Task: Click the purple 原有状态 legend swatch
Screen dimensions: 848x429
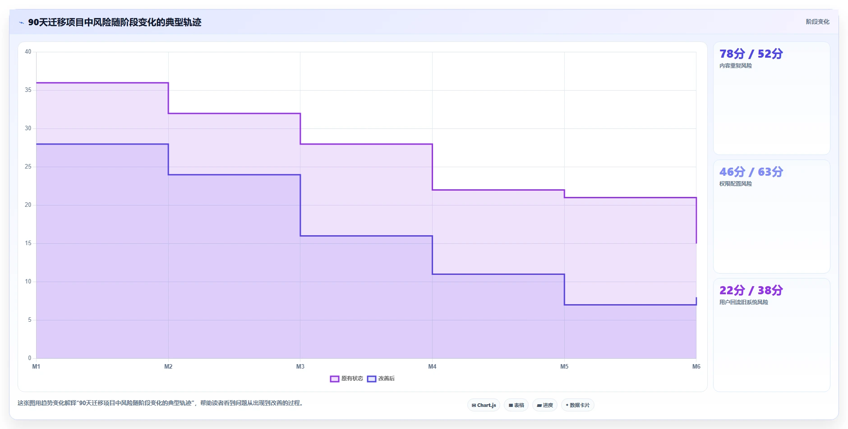Action: click(334, 379)
